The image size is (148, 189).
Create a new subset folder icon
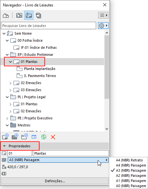pos(25,137)
